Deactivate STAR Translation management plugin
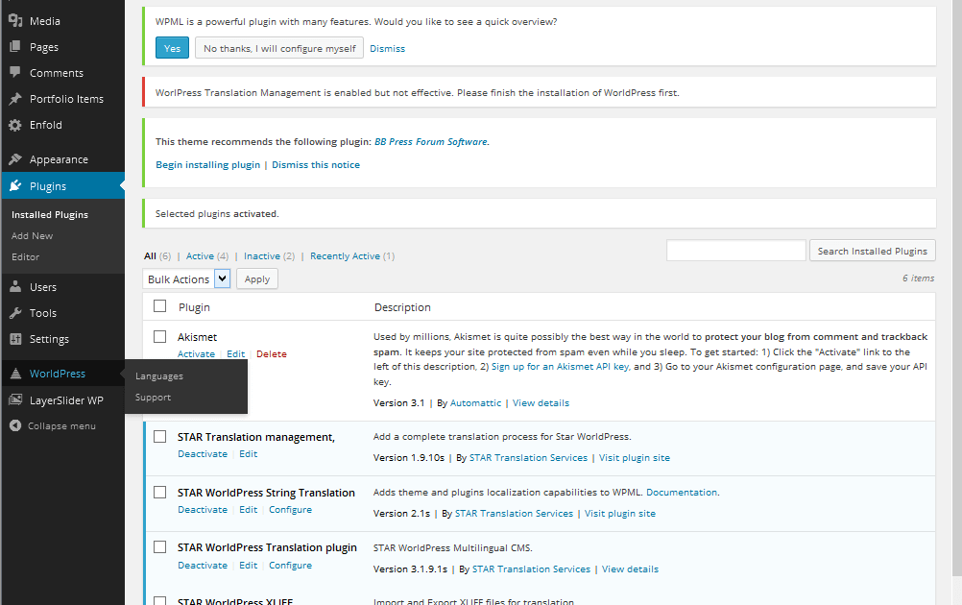The height and width of the screenshot is (605, 962). pos(203,454)
